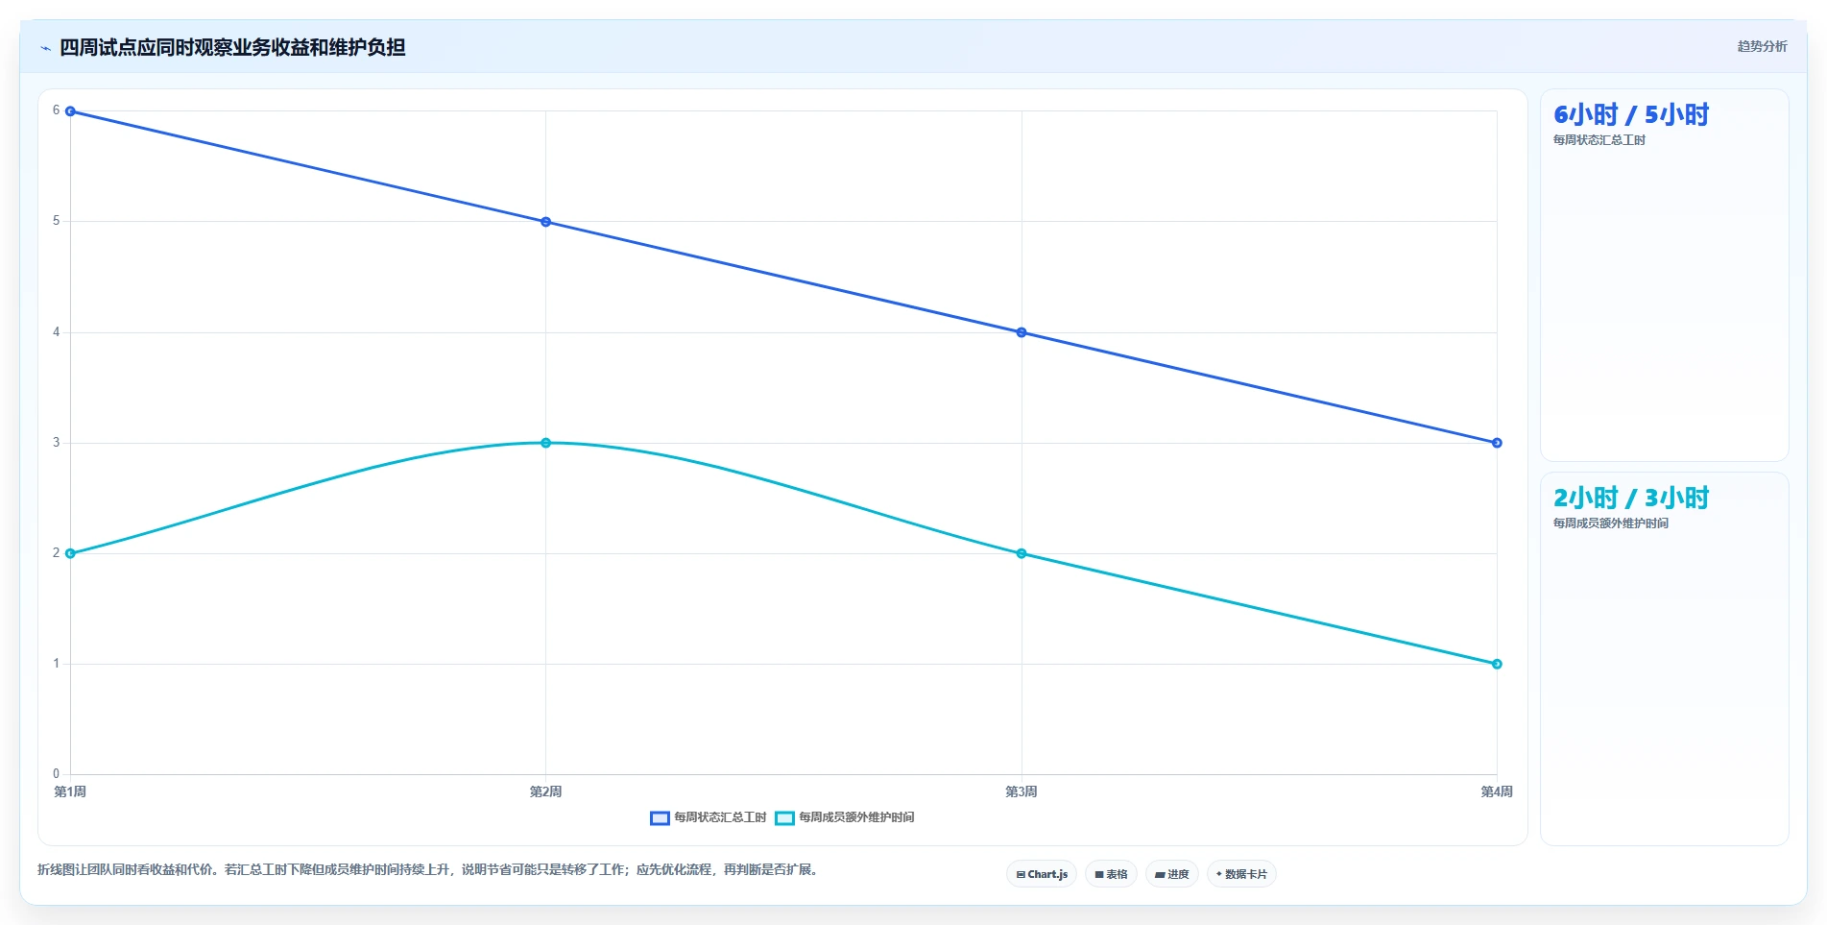Select the blue line point at 第4周
Viewport: 1827px width, 925px height.
[x=1497, y=443]
